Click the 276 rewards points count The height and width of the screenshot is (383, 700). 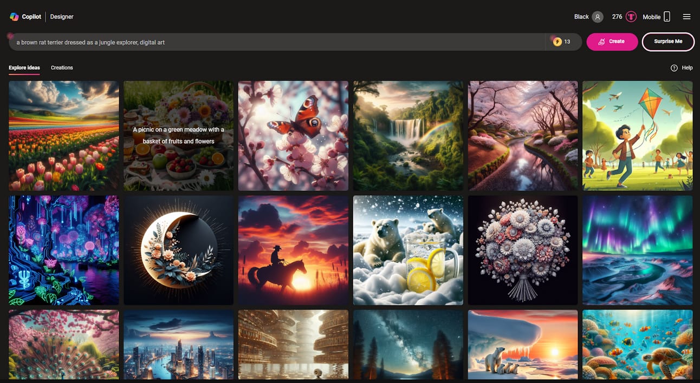coord(617,17)
